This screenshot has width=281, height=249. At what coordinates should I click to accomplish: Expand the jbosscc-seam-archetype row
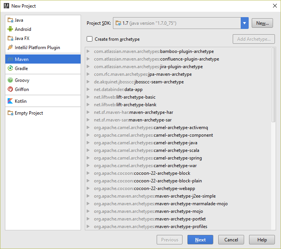88,82
